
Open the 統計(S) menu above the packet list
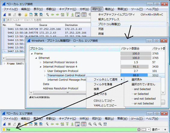(97, 9)
